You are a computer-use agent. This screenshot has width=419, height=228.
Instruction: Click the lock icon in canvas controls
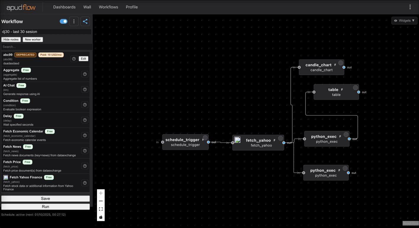pyautogui.click(x=101, y=217)
